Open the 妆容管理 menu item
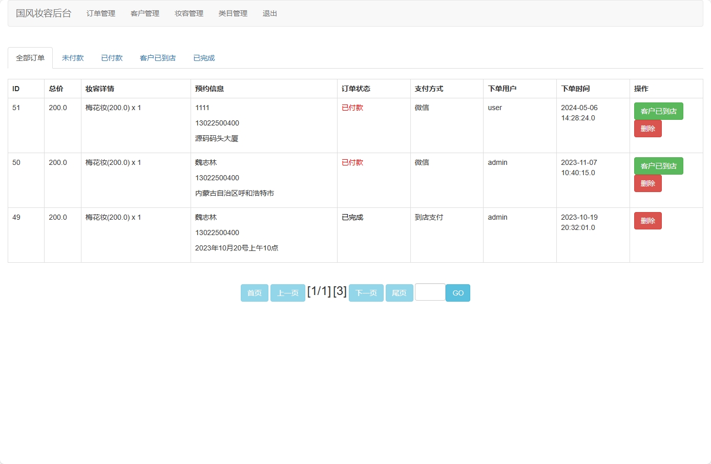711x464 pixels. (x=189, y=14)
